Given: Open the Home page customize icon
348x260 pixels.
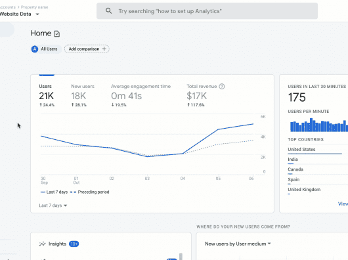Looking at the screenshot, I should click(57, 33).
